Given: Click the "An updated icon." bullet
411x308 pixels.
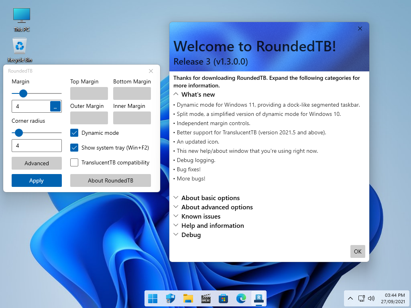Looking at the screenshot, I should 198,142.
